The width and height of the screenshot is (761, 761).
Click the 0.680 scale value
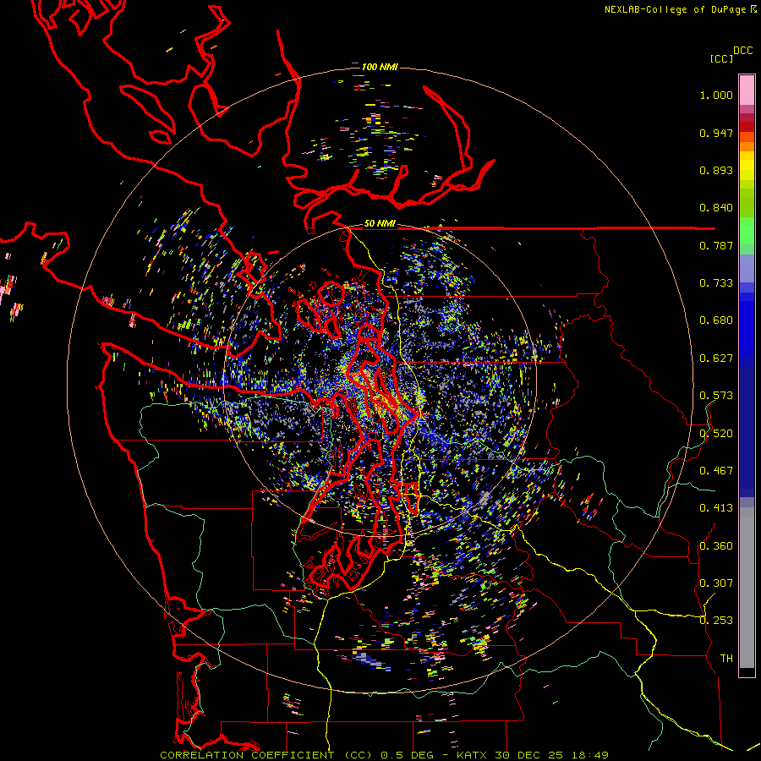click(x=716, y=320)
